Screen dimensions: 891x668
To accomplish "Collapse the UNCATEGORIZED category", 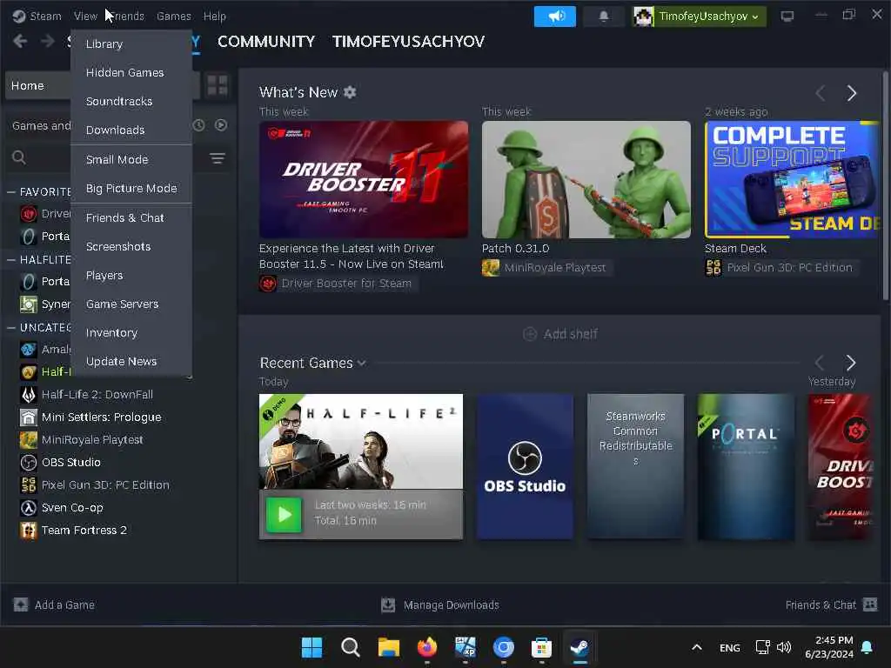I will tap(10, 328).
